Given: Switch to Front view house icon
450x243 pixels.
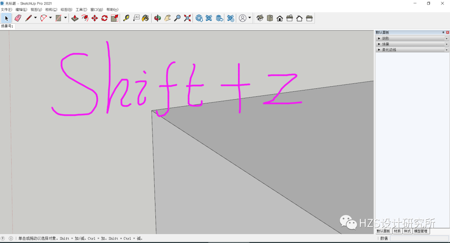Looking at the screenshot, I should pos(280,18).
